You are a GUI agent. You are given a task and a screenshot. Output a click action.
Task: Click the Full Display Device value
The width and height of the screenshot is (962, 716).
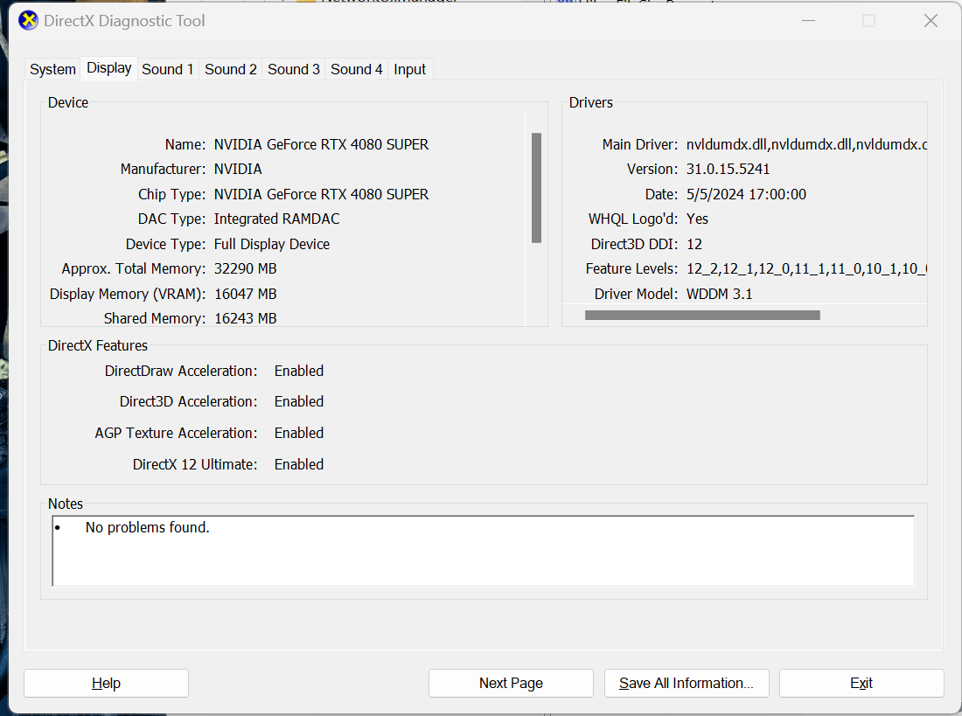point(272,244)
